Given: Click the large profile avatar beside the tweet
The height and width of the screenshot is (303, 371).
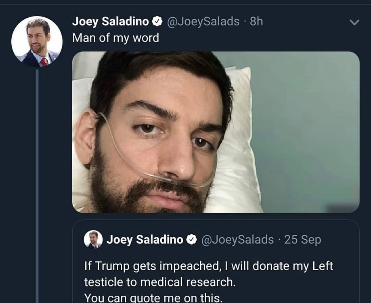Looking at the screenshot, I should [37, 42].
